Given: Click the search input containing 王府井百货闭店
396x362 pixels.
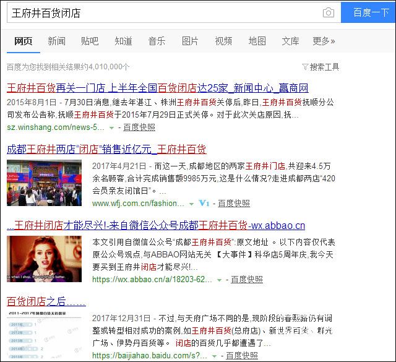Looking at the screenshot, I should [x=174, y=12].
